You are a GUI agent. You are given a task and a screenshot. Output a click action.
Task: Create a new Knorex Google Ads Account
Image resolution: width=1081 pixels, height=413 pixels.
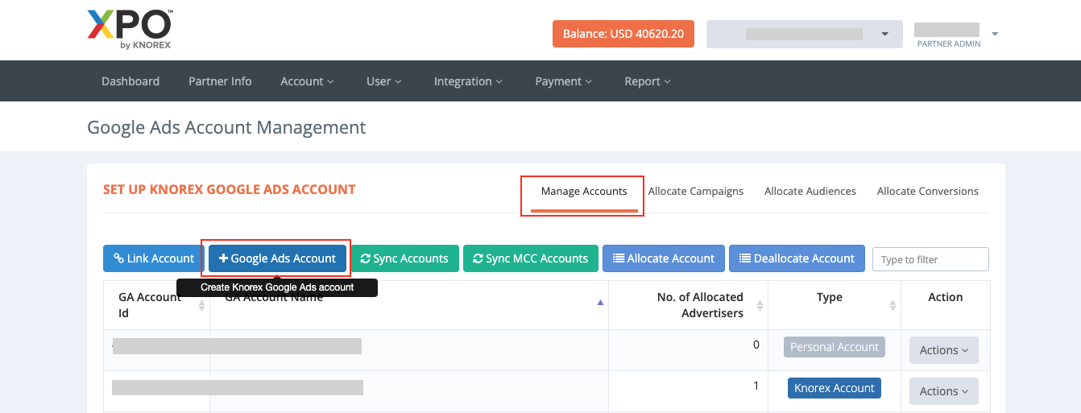pos(277,258)
